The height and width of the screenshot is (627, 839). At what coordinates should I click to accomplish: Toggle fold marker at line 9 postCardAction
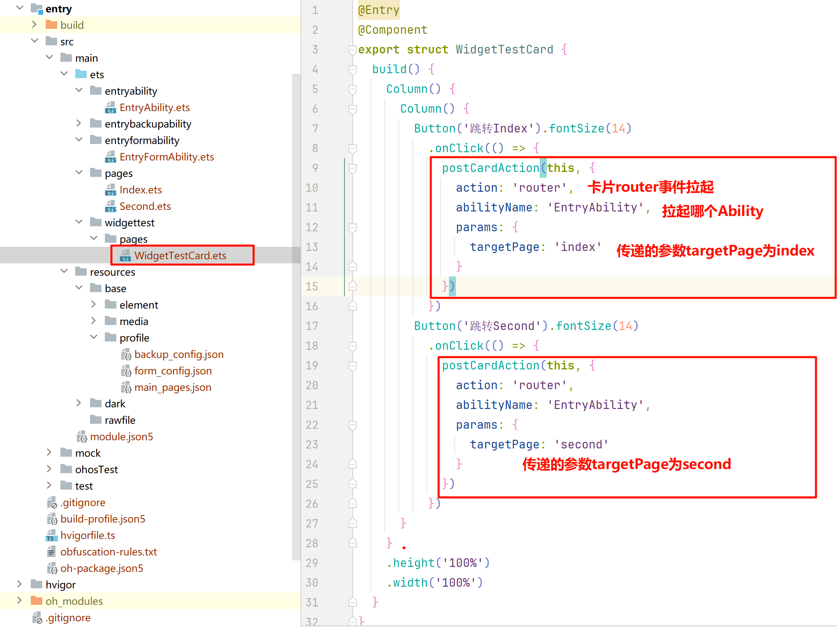(x=352, y=168)
